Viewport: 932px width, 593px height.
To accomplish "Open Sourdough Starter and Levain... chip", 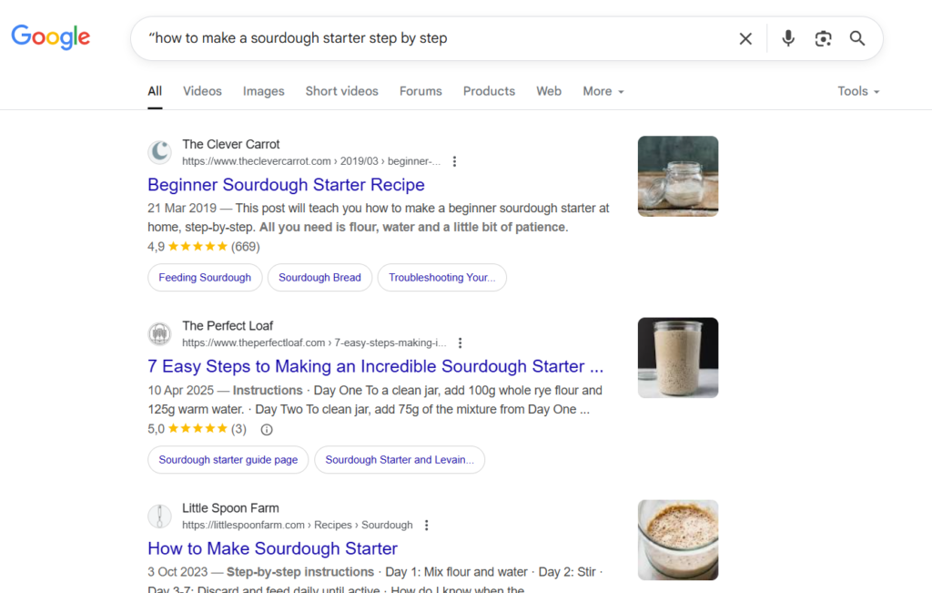I will (x=400, y=460).
